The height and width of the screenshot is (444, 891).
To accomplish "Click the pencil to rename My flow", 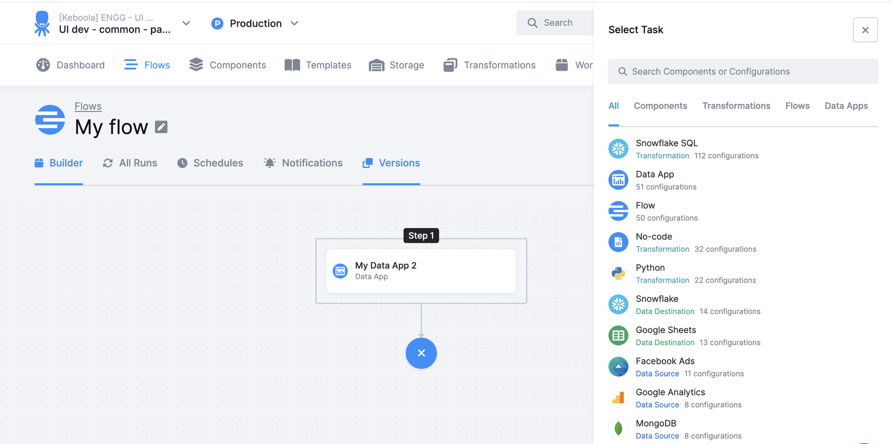I will pyautogui.click(x=161, y=127).
